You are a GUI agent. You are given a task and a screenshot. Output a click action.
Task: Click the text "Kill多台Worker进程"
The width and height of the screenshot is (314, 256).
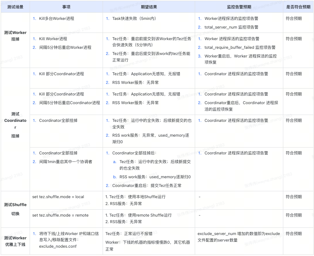click(x=56, y=19)
